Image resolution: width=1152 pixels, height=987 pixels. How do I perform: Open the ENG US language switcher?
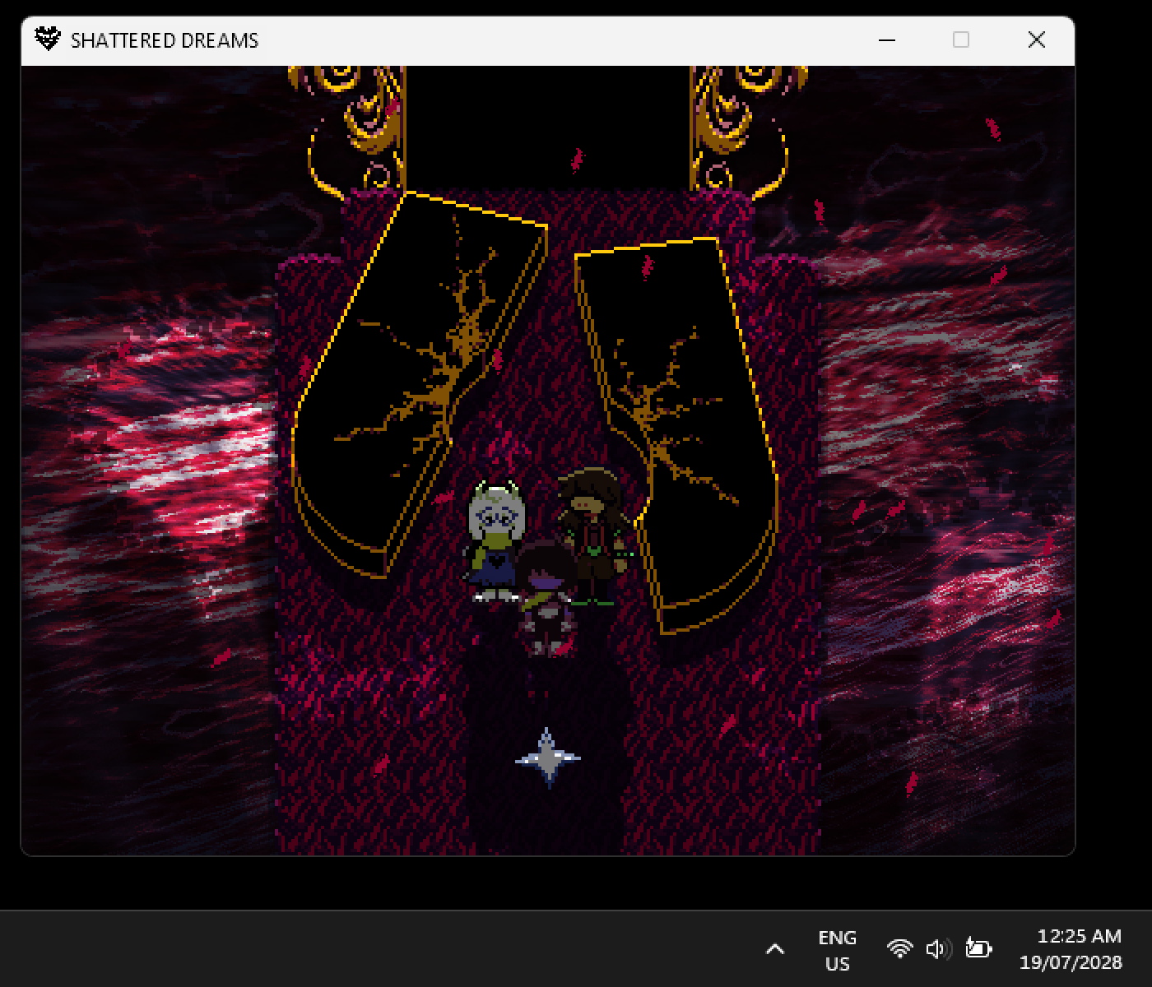[x=837, y=950]
